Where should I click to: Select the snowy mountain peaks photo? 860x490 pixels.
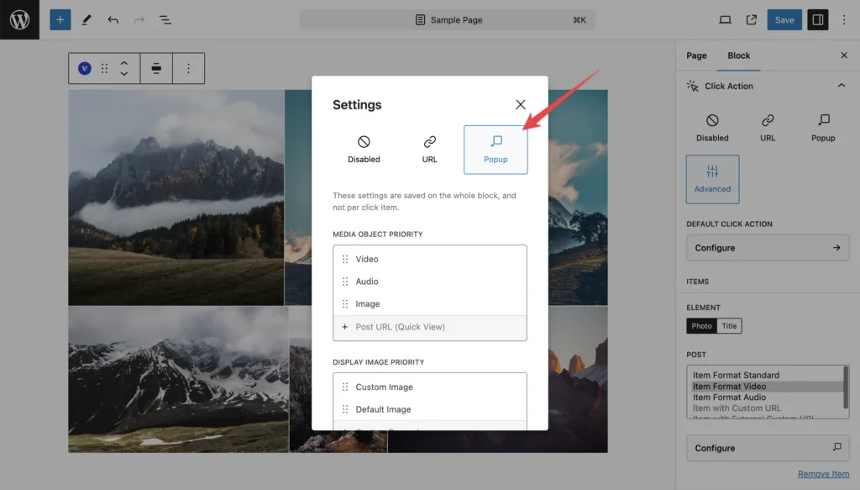coord(178,380)
